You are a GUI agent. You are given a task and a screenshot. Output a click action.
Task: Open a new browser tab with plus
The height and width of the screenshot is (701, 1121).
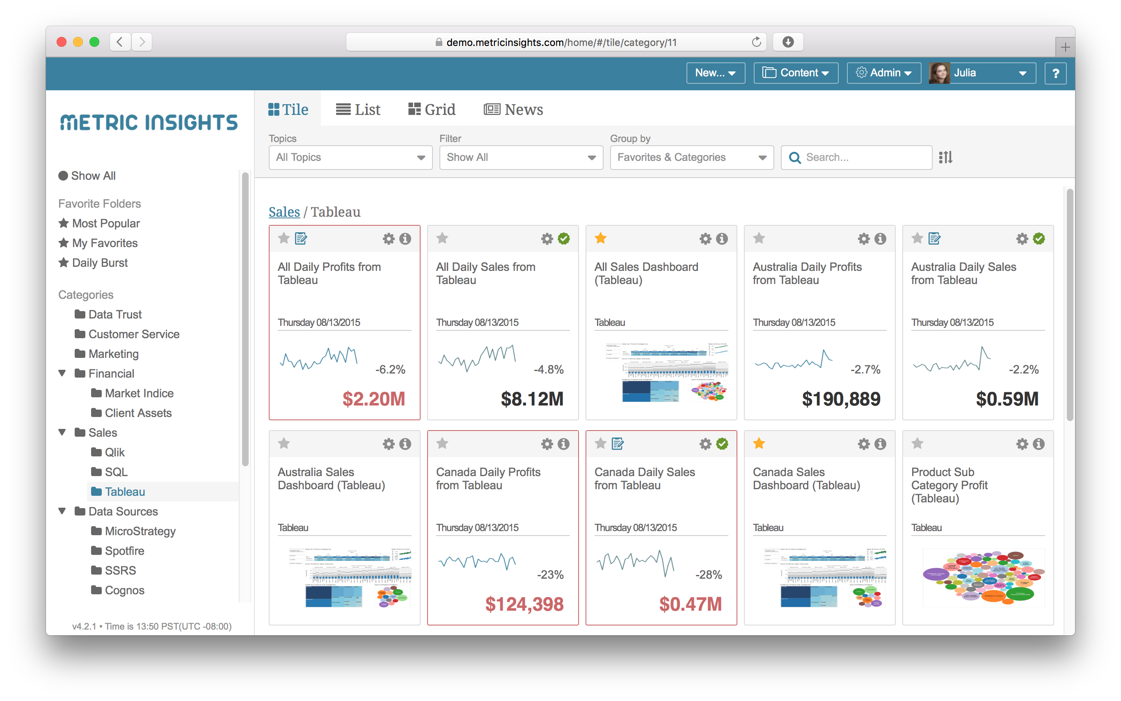tap(1065, 47)
